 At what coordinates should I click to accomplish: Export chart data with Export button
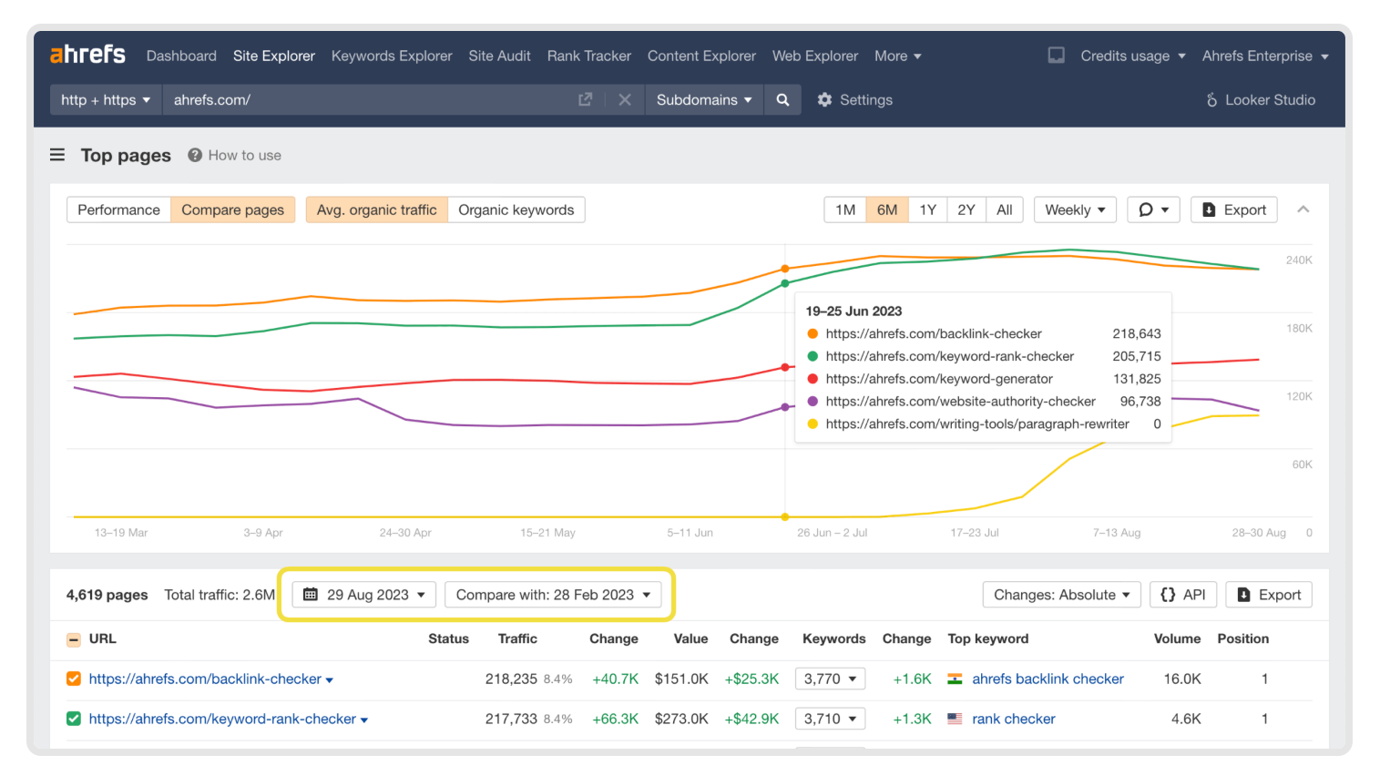click(1234, 209)
